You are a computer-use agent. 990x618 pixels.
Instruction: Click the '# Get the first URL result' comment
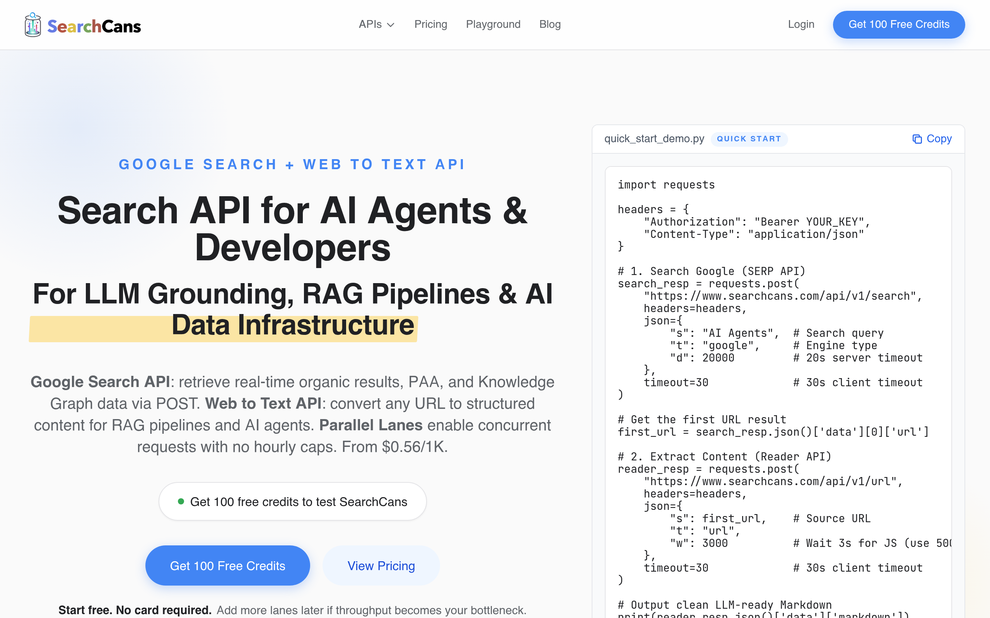pyautogui.click(x=702, y=419)
